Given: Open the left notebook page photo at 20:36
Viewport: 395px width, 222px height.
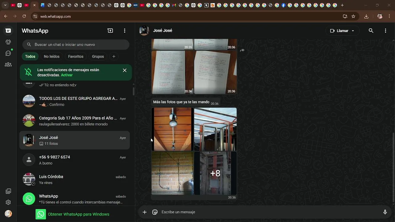Looking at the screenshot, I should 173,72.
